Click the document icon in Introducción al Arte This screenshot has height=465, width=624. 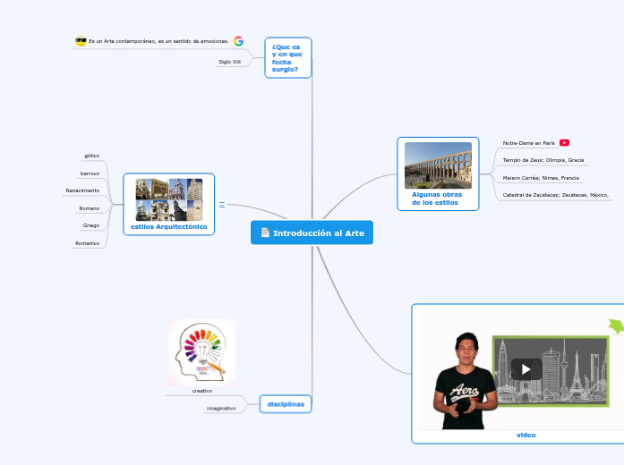tap(265, 233)
